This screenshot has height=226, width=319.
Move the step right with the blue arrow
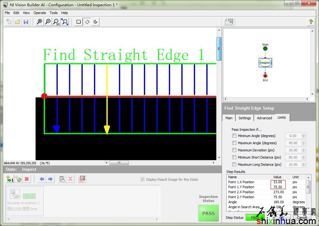click(51, 179)
